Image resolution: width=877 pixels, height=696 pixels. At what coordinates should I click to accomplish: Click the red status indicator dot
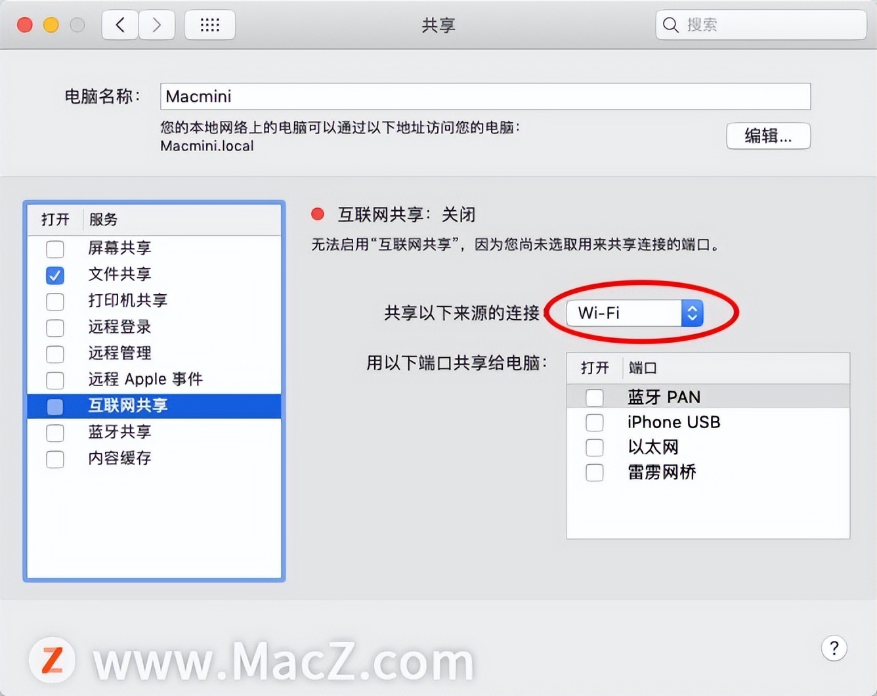tap(318, 214)
